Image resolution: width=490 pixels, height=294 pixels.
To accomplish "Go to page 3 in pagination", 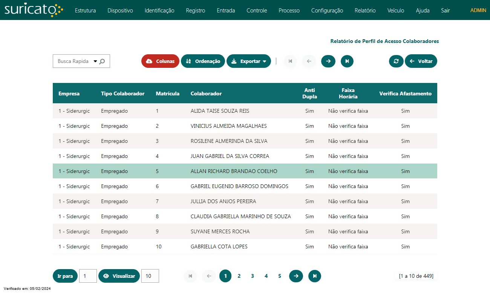I will coord(253,276).
